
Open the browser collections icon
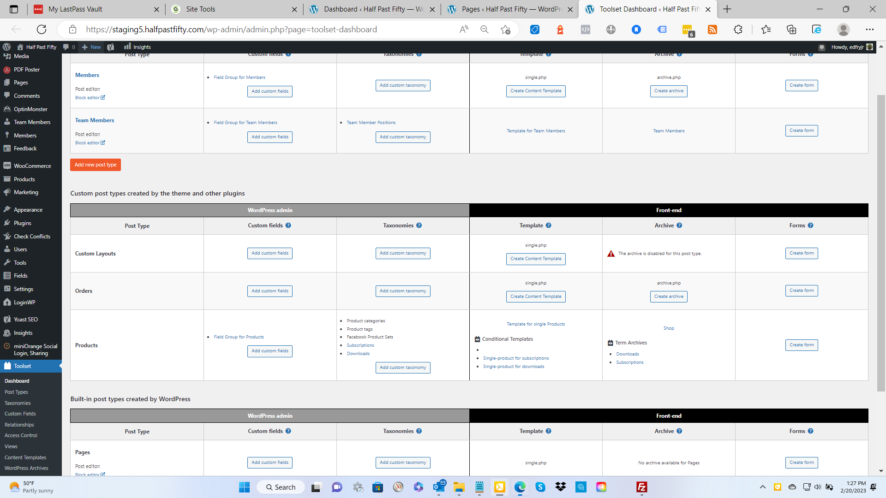point(791,30)
